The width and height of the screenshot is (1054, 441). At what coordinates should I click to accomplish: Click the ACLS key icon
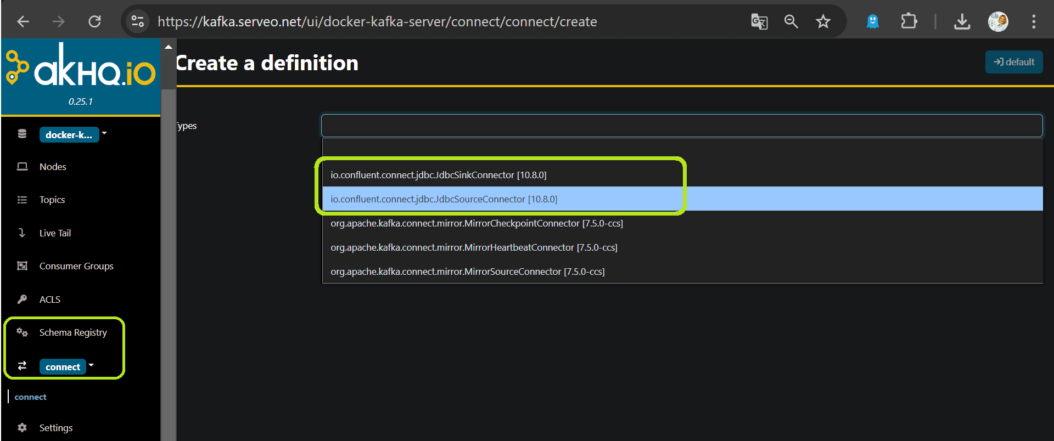click(x=22, y=299)
